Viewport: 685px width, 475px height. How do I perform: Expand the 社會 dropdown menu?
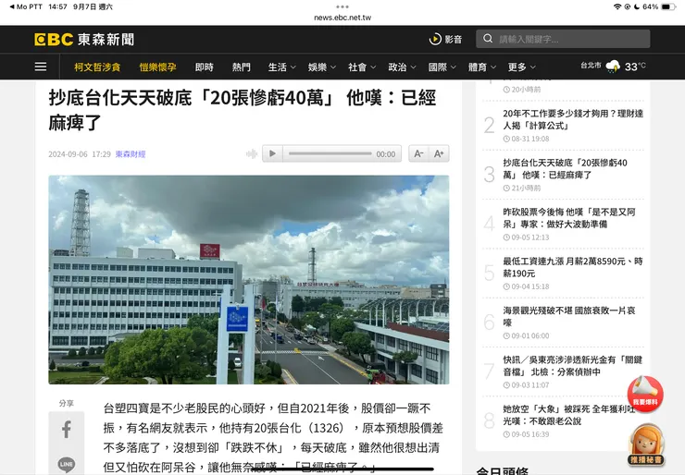click(362, 67)
